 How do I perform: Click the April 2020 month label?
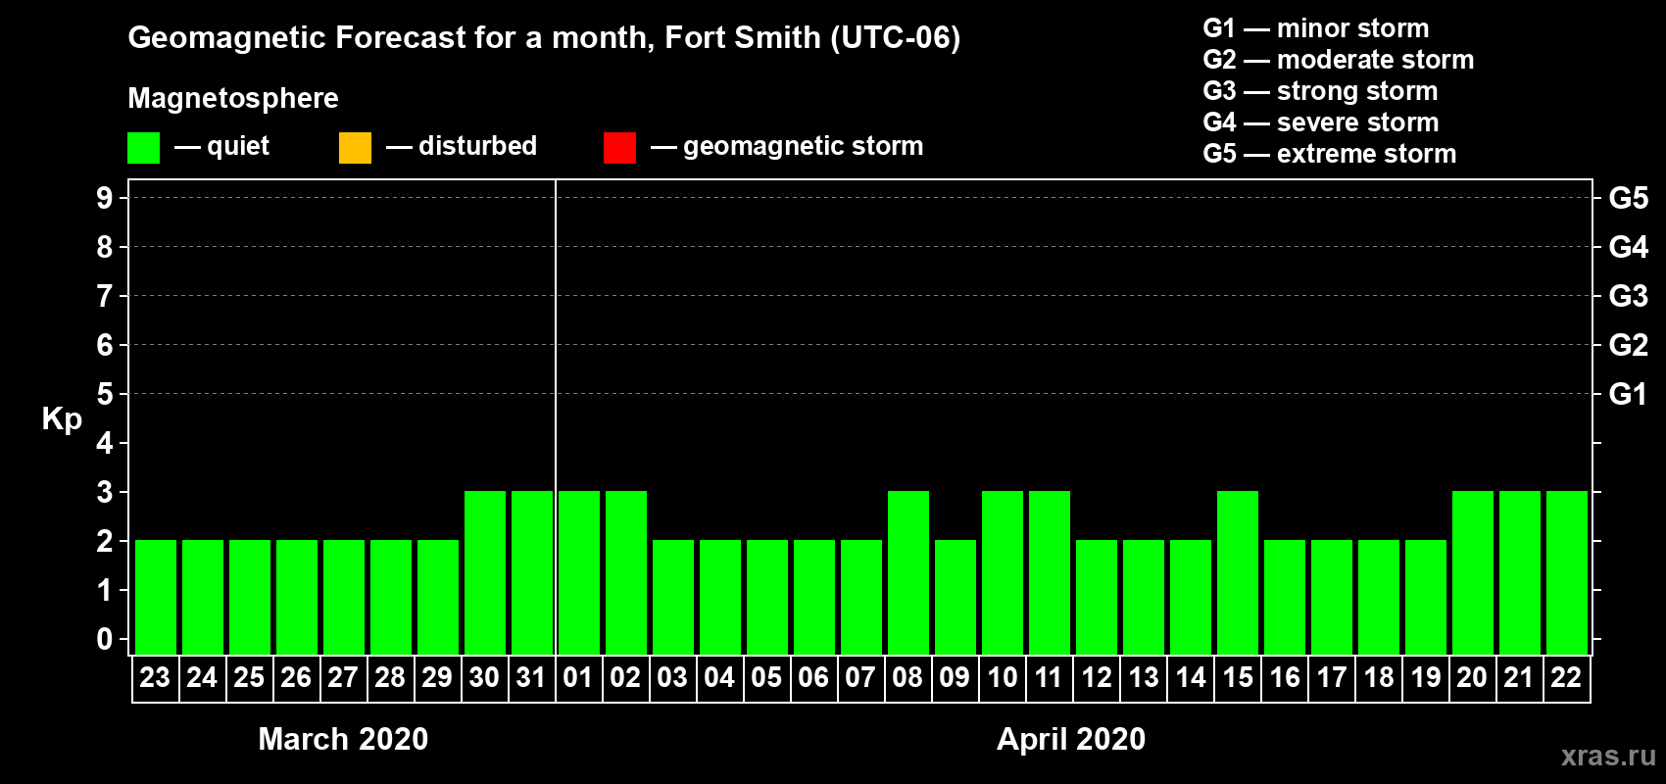(x=1070, y=739)
